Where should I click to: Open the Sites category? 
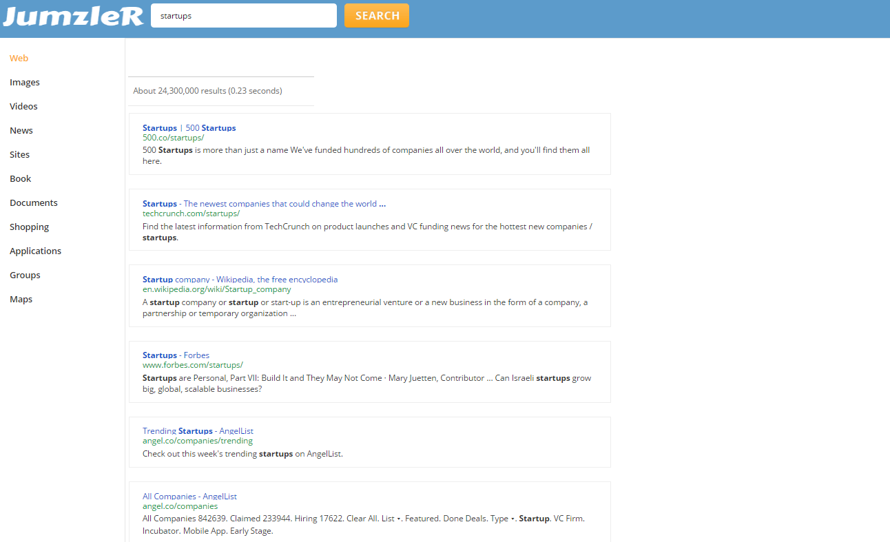pyautogui.click(x=19, y=155)
